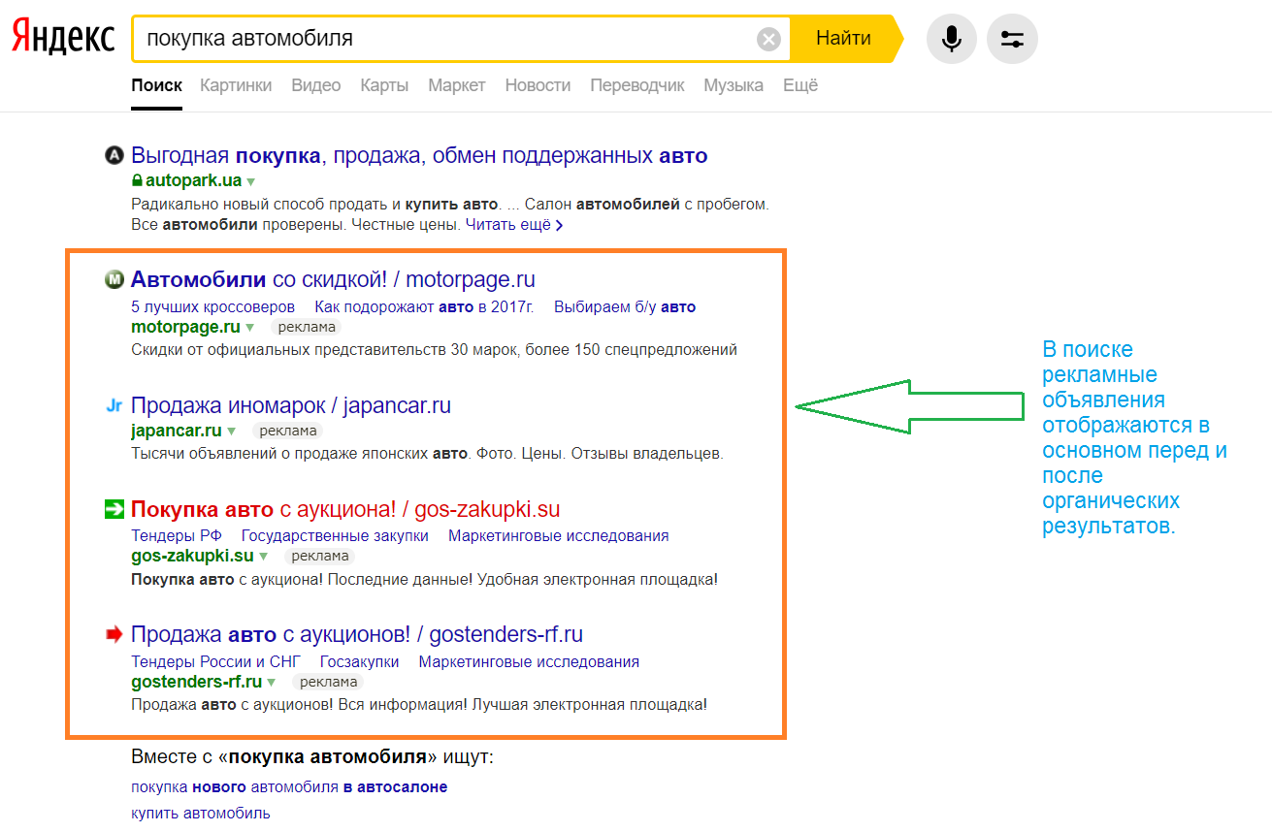The image size is (1272, 832).
Task: Click the green gos-zakupki.su URL
Action: (192, 556)
